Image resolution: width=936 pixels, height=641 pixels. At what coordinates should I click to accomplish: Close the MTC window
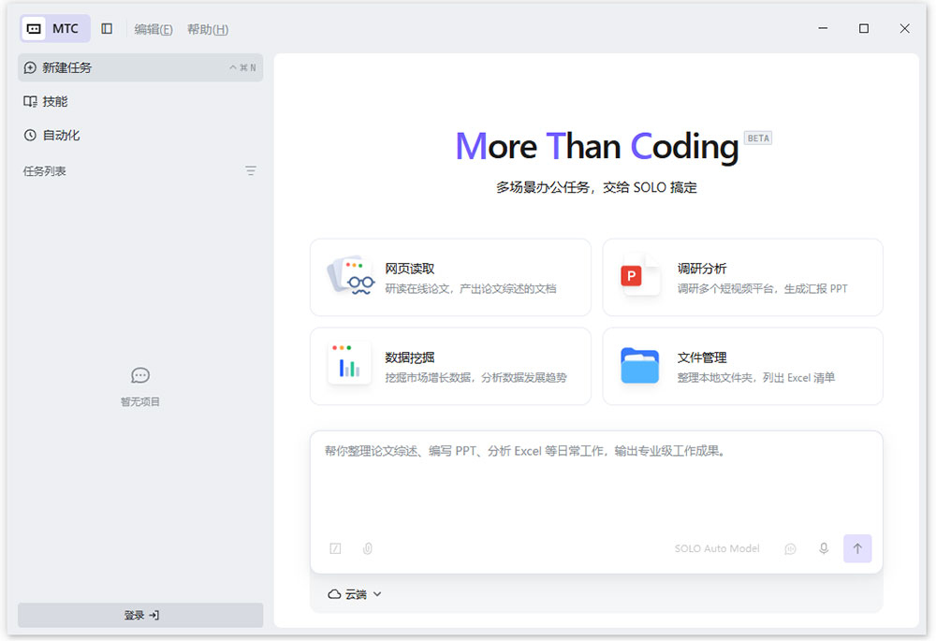tap(905, 28)
